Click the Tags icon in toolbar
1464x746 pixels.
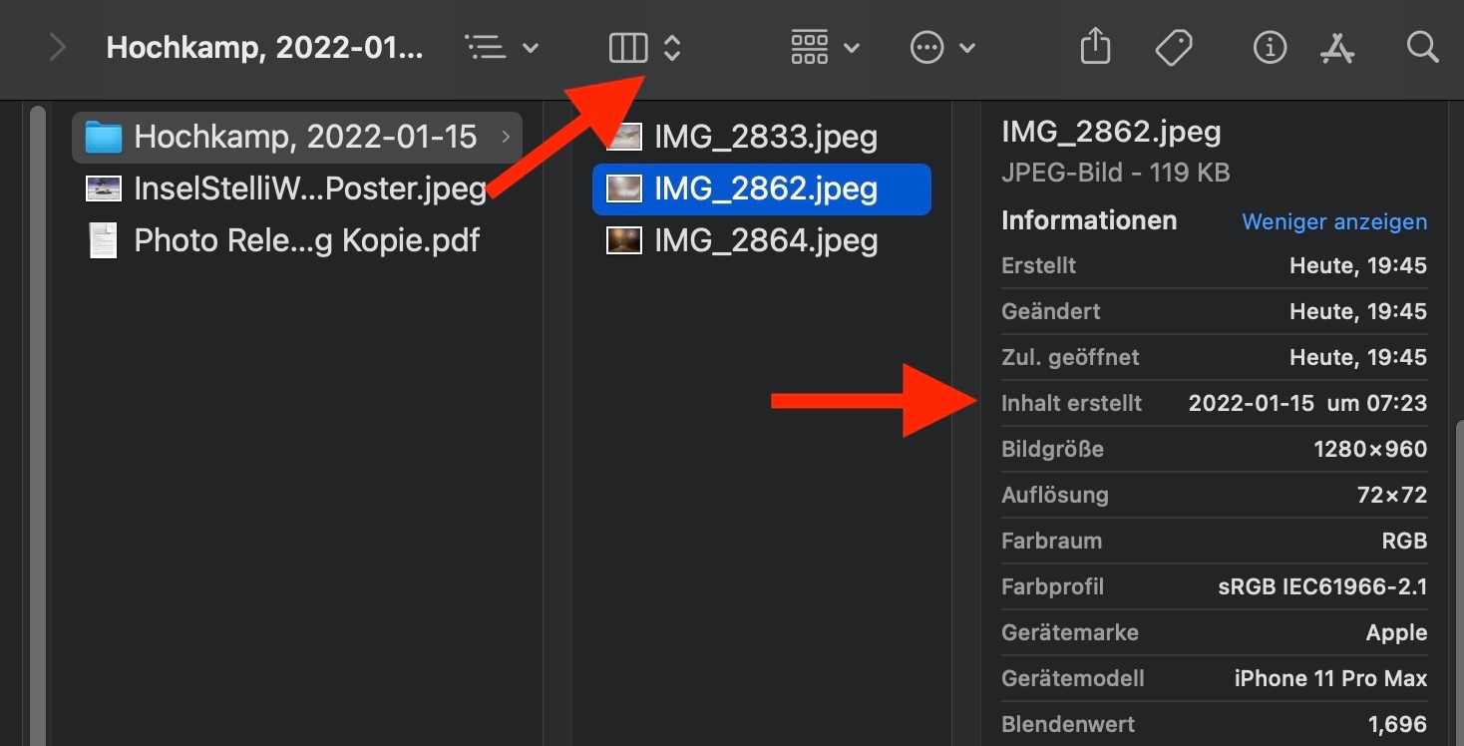click(x=1174, y=47)
